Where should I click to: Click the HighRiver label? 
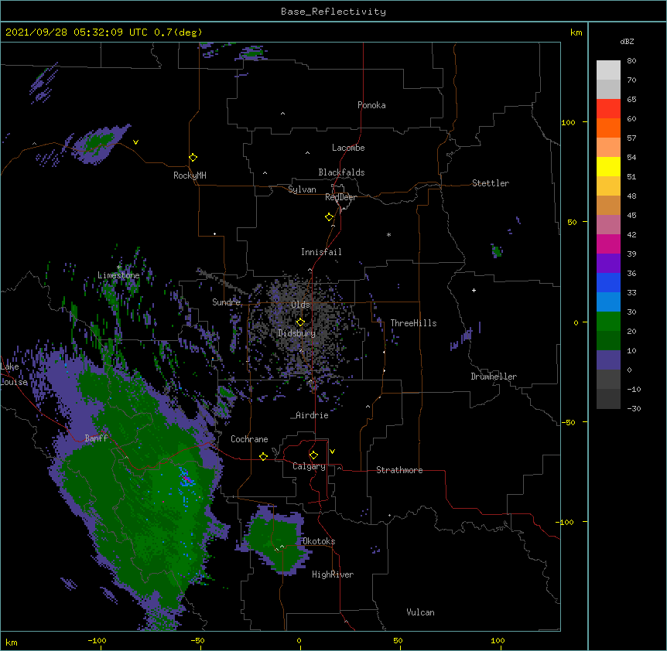pos(333,574)
